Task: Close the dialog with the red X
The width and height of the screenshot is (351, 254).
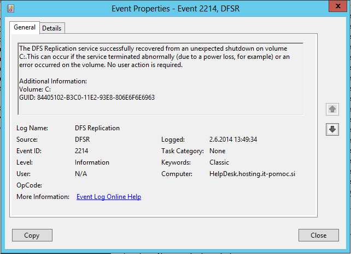Action: 338,6
